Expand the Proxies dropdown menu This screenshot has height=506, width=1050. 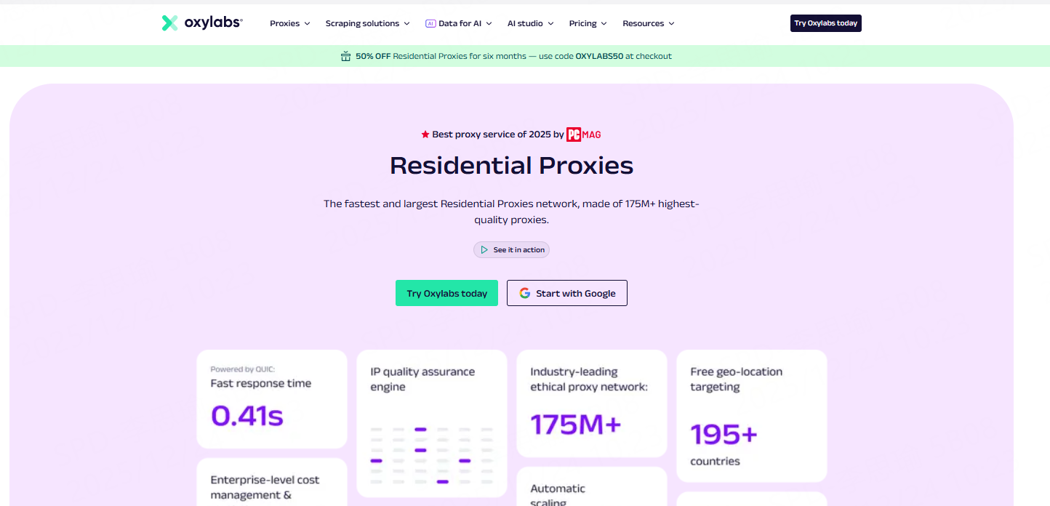pos(289,23)
